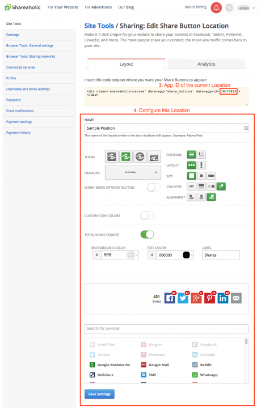The height and width of the screenshot is (408, 261).
Task: Switch to the Analytics tab
Action: pyautogui.click(x=206, y=64)
